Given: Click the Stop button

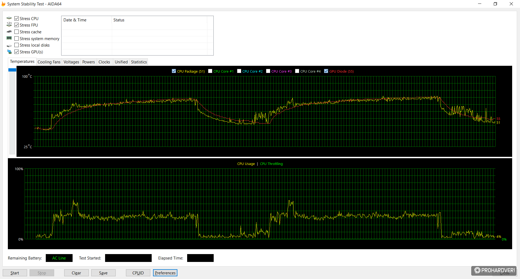Looking at the screenshot, I should pyautogui.click(x=42, y=273).
